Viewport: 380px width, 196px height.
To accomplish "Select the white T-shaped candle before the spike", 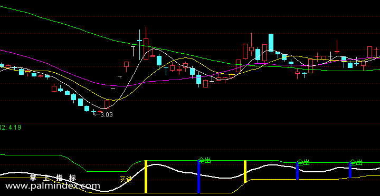I will pyautogui.click(x=133, y=51).
